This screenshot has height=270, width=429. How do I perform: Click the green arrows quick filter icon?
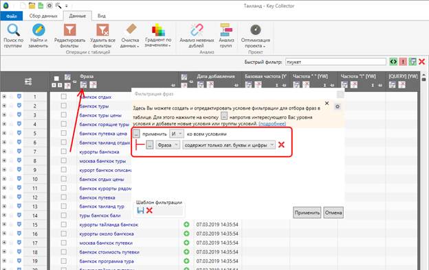tap(393, 62)
